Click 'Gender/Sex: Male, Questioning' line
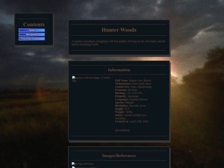The image size is (224, 168). [133, 87]
